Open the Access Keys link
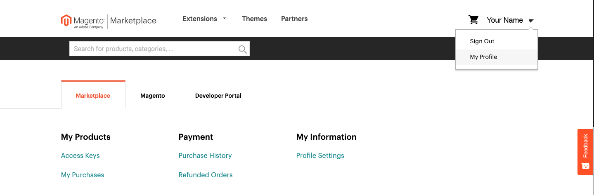Image resolution: width=594 pixels, height=195 pixels. click(80, 155)
